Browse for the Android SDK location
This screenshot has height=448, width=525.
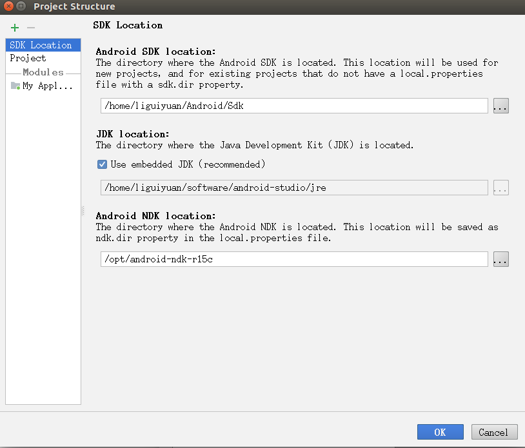pyautogui.click(x=500, y=106)
